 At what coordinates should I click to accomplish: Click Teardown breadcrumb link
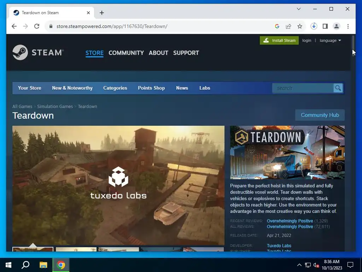pos(87,106)
